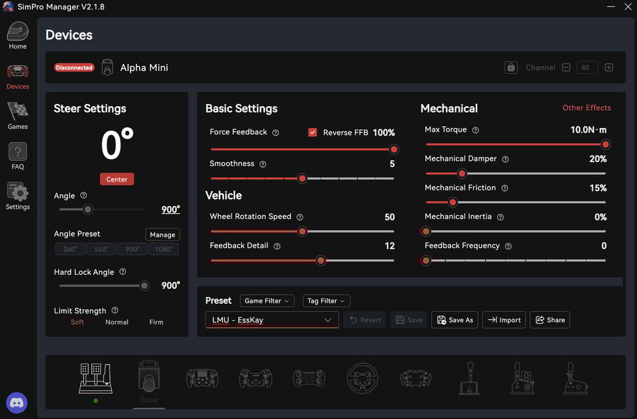Show Force Feedback help tooltip

pos(276,133)
